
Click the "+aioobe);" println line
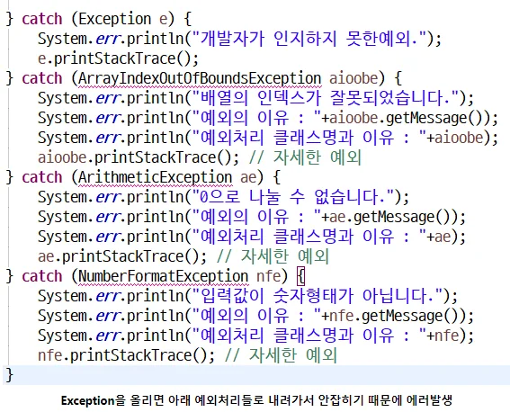pos(268,138)
